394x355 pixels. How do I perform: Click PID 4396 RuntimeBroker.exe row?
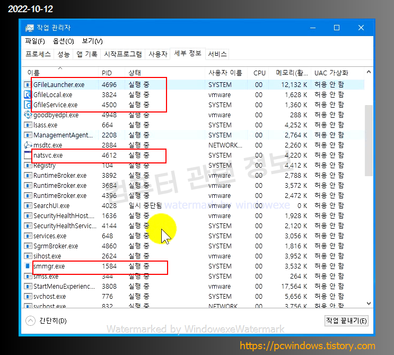(x=193, y=196)
